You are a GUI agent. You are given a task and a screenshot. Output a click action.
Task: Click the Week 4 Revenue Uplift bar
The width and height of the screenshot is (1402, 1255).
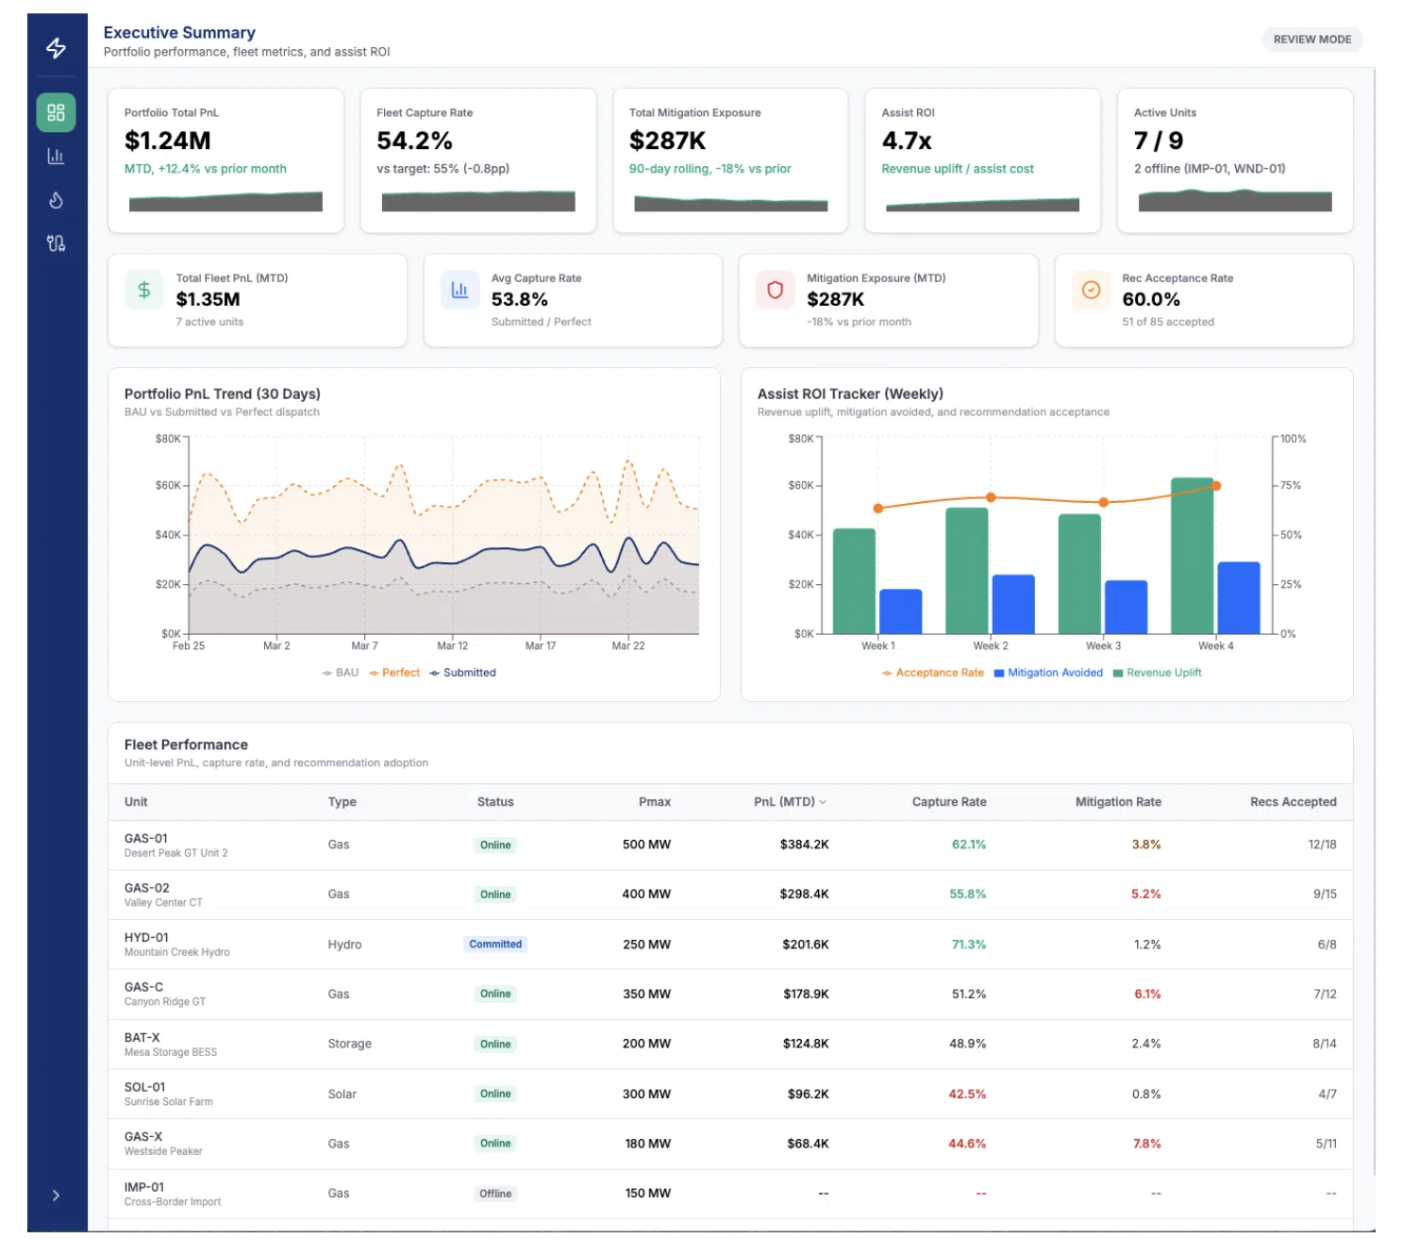(x=1192, y=556)
